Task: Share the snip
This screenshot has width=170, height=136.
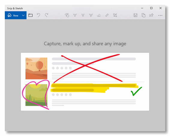Action: (151, 15)
